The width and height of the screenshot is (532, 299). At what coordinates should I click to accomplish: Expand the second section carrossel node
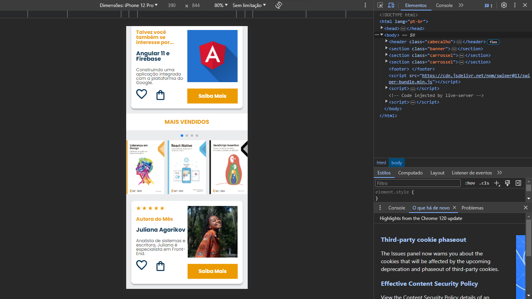click(386, 62)
